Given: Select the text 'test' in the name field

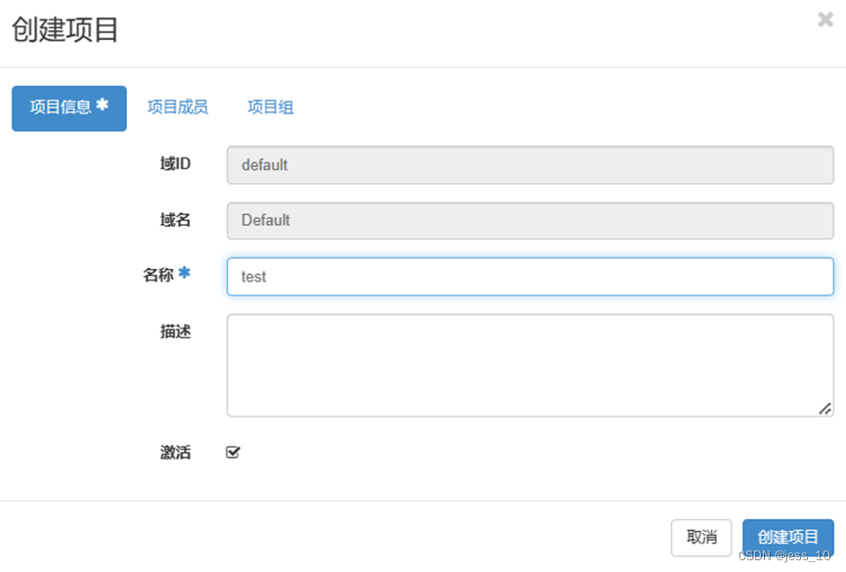Looking at the screenshot, I should [252, 277].
